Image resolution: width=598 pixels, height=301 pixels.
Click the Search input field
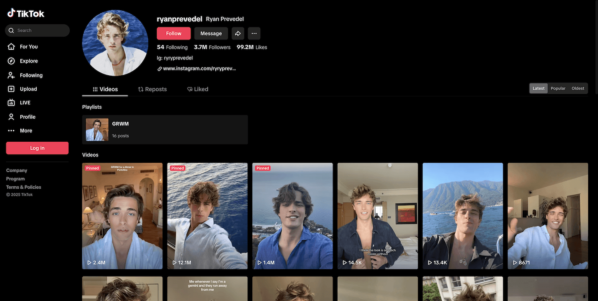tap(40, 30)
